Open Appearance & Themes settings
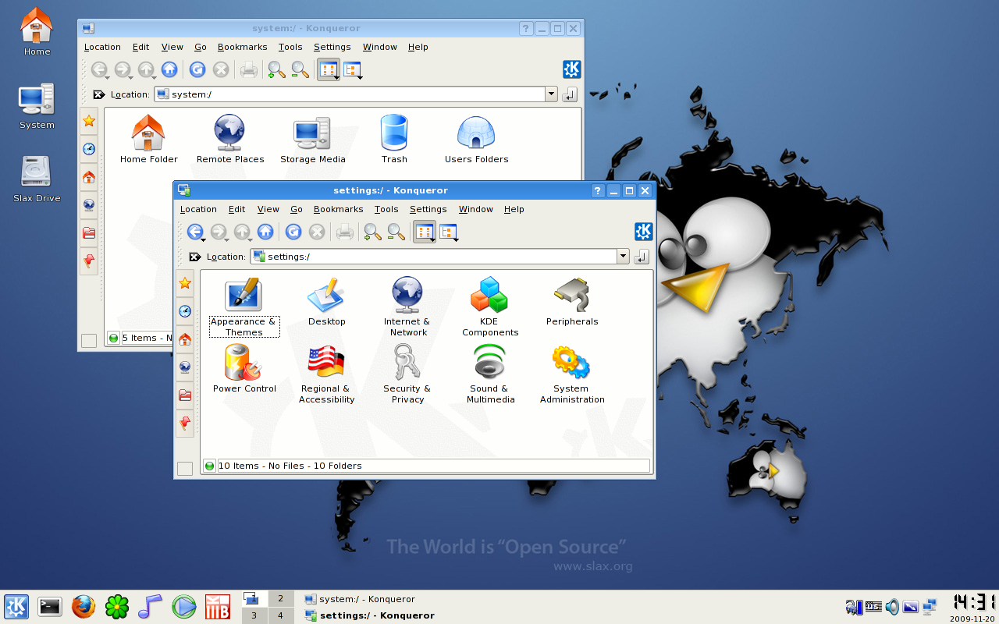The image size is (999, 624). click(244, 297)
